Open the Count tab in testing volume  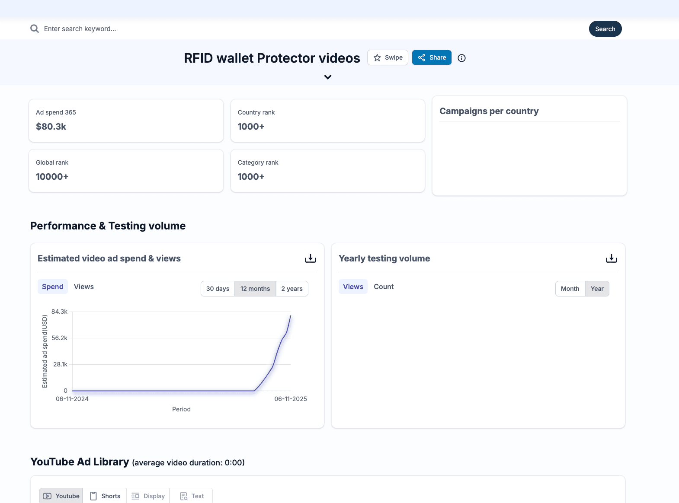(x=384, y=287)
